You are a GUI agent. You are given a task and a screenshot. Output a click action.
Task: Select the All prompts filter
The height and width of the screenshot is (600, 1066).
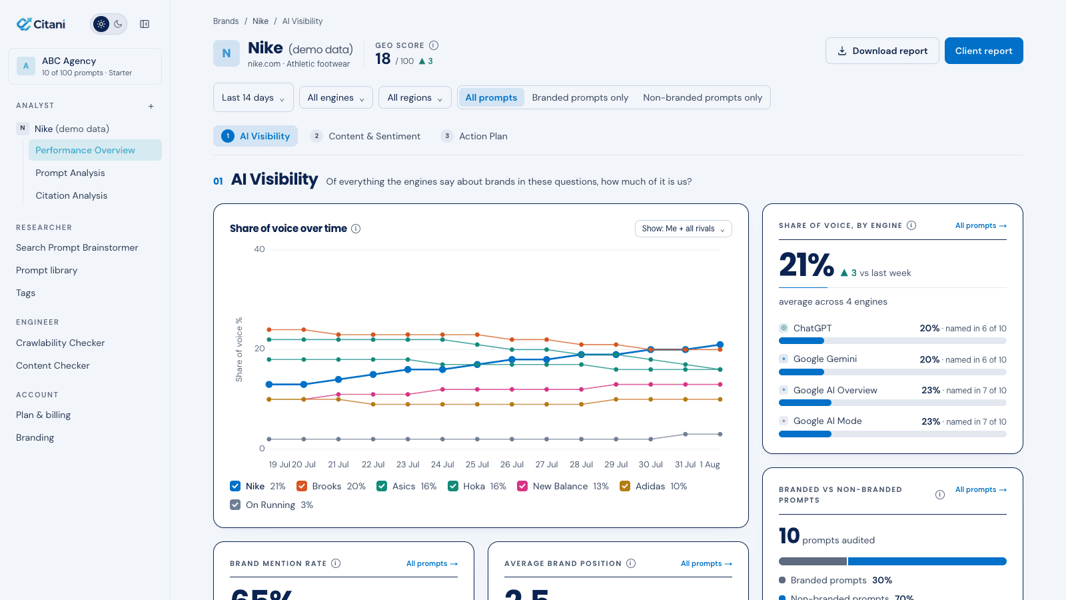point(491,97)
